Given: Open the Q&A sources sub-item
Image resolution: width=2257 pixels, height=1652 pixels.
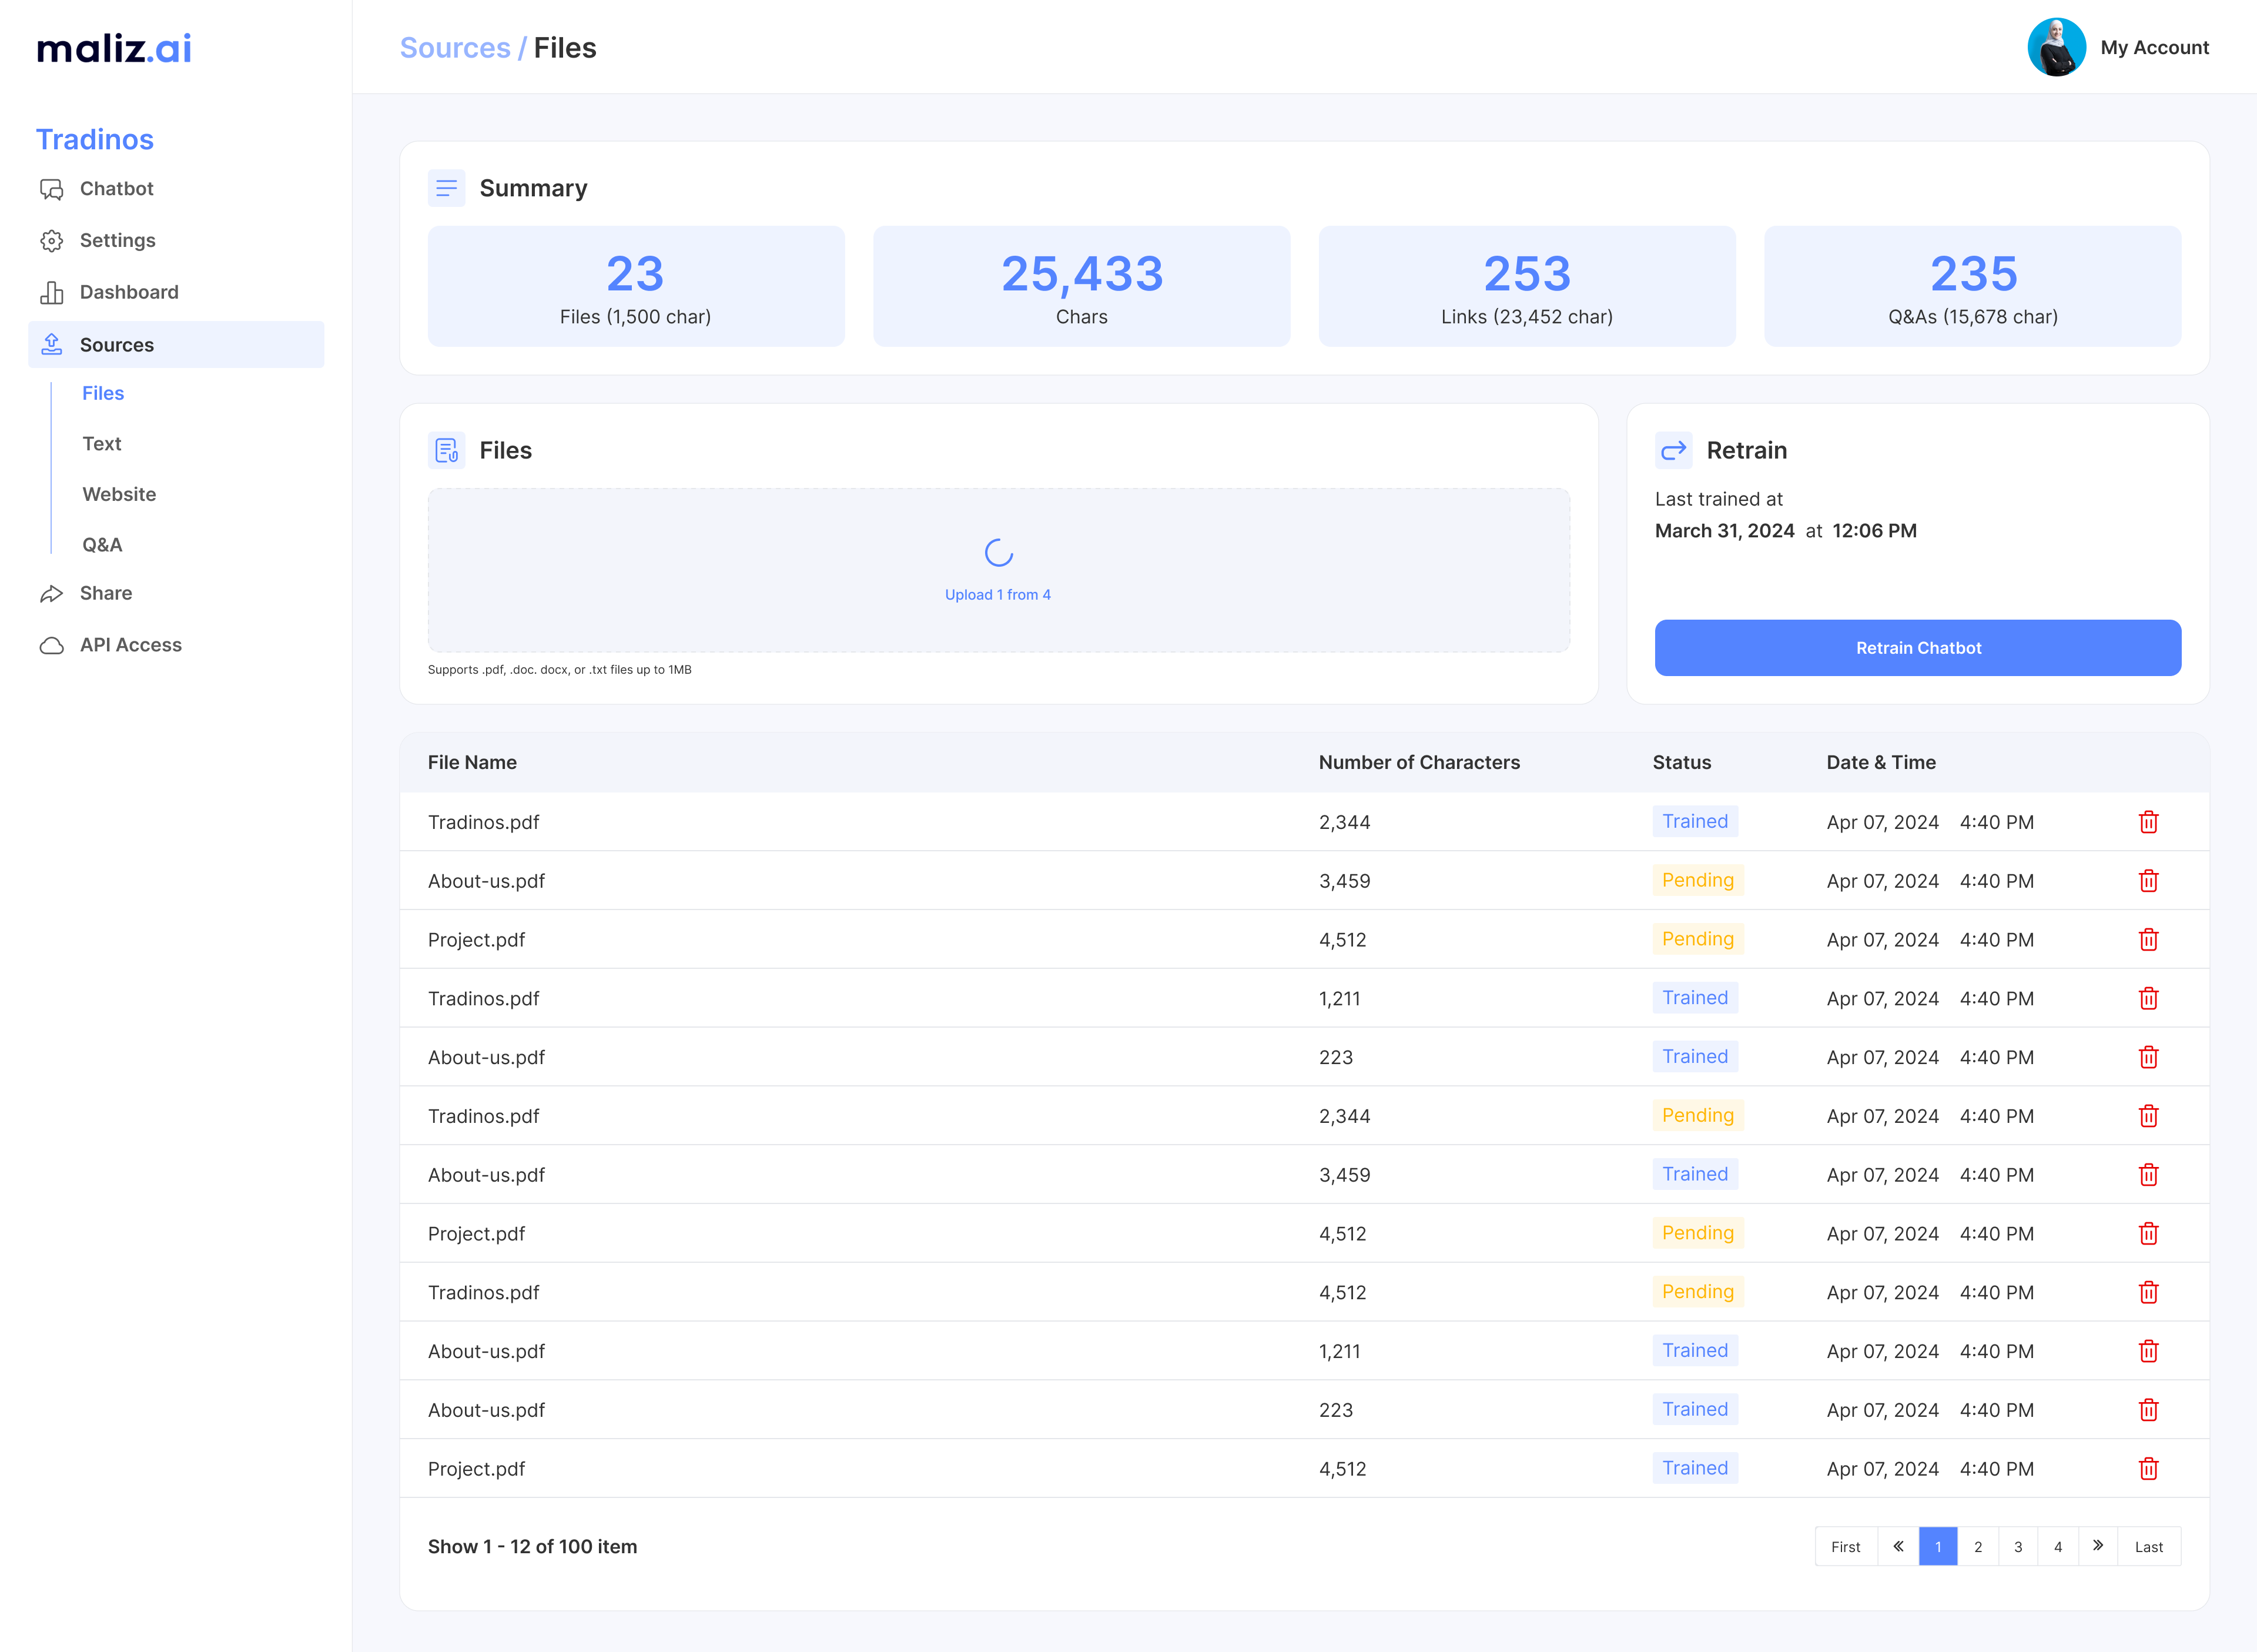Looking at the screenshot, I should (102, 545).
